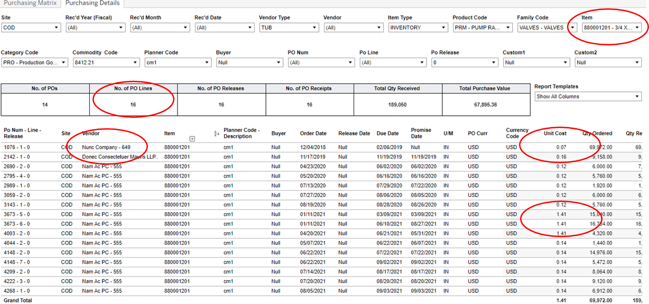Open the Item filter dropdown showing 880001201
649x304 pixels.
[612, 28]
